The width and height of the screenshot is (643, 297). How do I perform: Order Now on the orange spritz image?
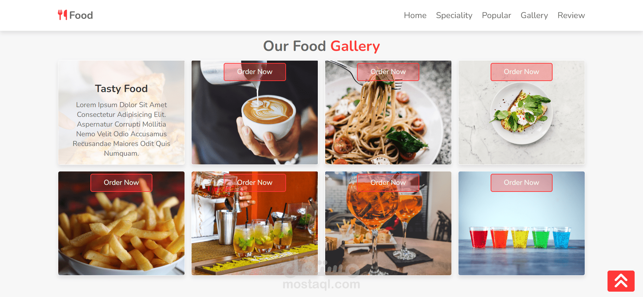[x=388, y=182]
